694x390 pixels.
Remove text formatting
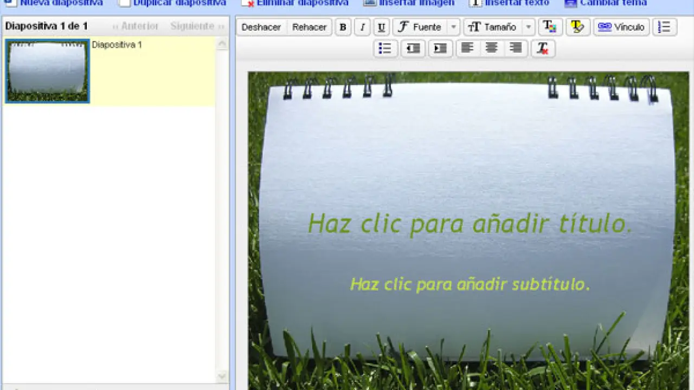click(x=543, y=49)
